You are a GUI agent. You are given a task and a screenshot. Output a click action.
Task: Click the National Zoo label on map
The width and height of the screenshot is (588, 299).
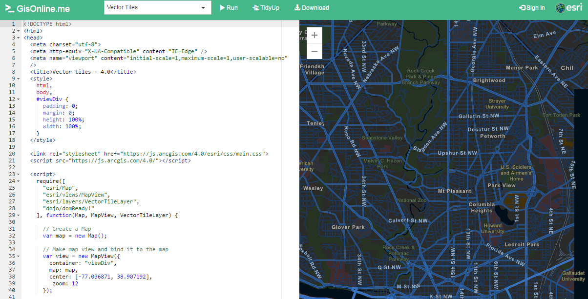(411, 200)
